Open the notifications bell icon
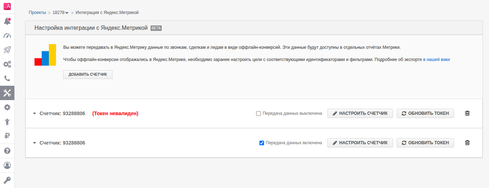489x188 pixels. pyautogui.click(x=7, y=21)
